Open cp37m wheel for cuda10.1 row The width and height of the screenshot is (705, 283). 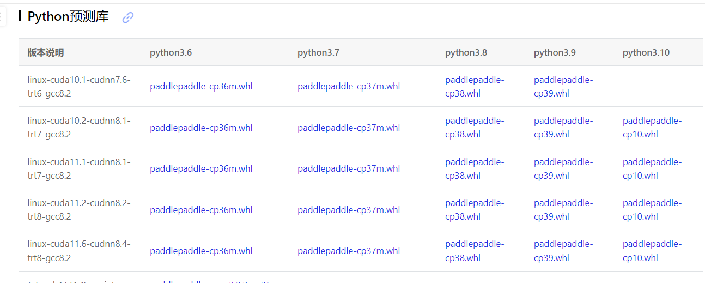point(349,86)
